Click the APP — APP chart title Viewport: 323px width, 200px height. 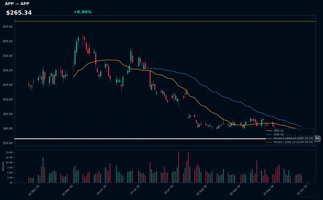click(x=17, y=4)
